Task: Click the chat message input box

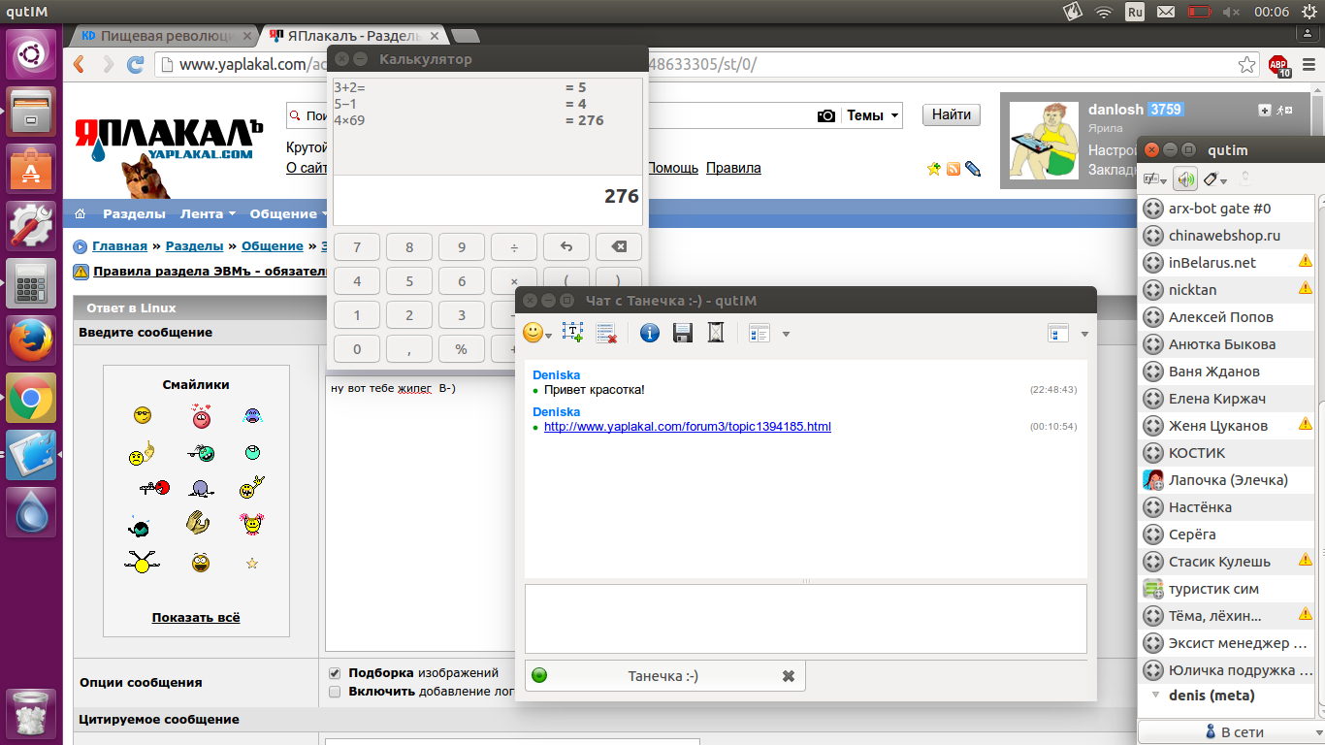Action: 806,619
